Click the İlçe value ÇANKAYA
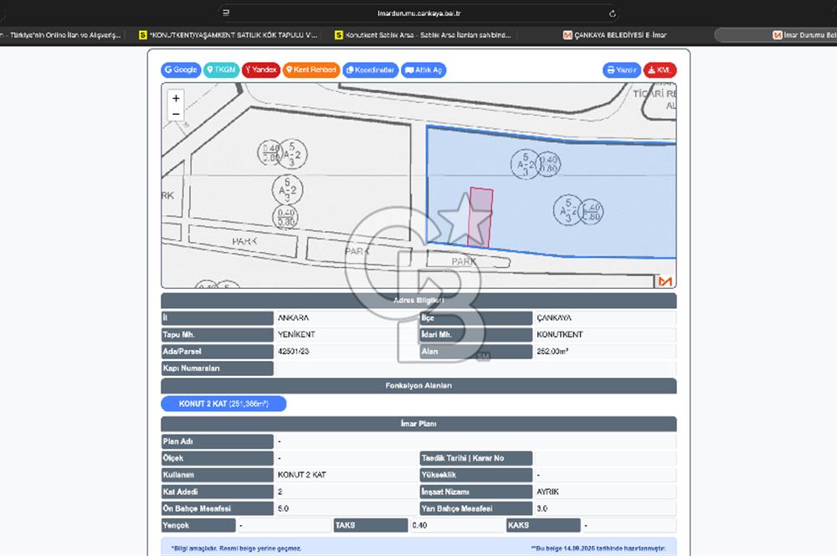Image resolution: width=837 pixels, height=556 pixels. [x=554, y=318]
